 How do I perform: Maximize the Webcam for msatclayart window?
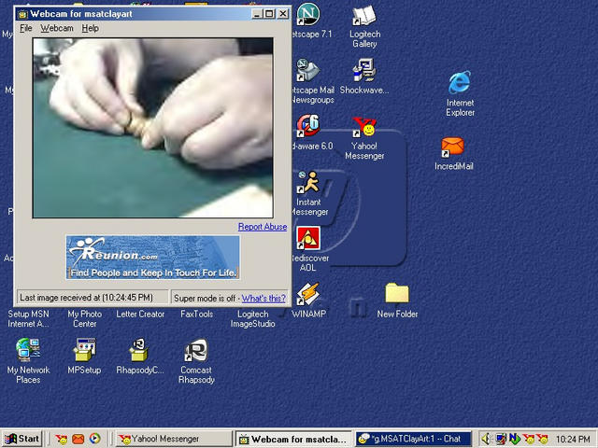pos(269,14)
